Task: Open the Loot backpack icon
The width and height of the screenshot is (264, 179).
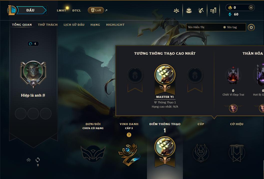Action: [189, 10]
